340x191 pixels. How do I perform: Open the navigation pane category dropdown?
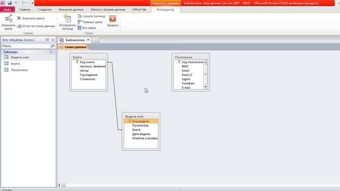(x=47, y=40)
